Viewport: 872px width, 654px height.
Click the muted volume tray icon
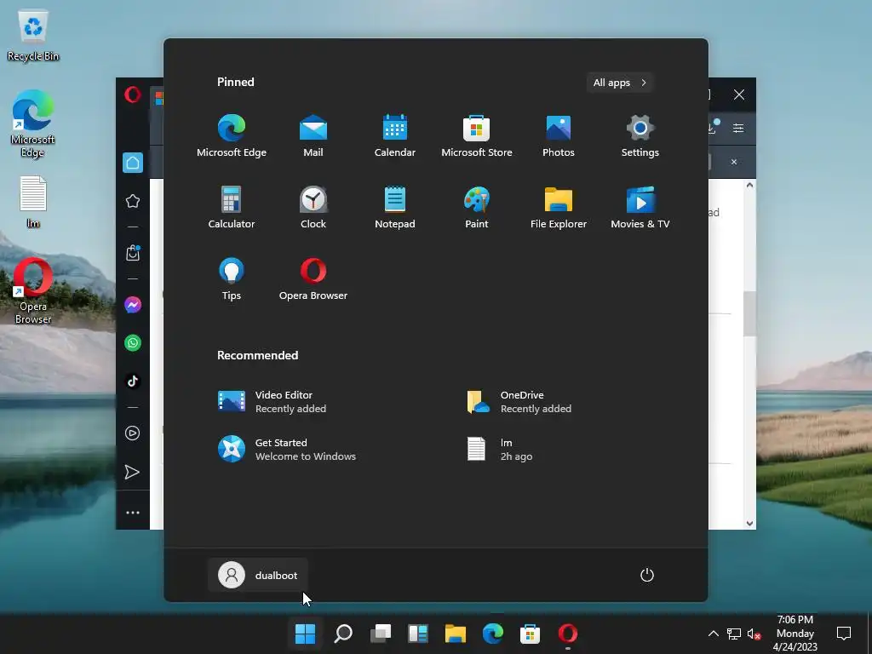pos(754,634)
